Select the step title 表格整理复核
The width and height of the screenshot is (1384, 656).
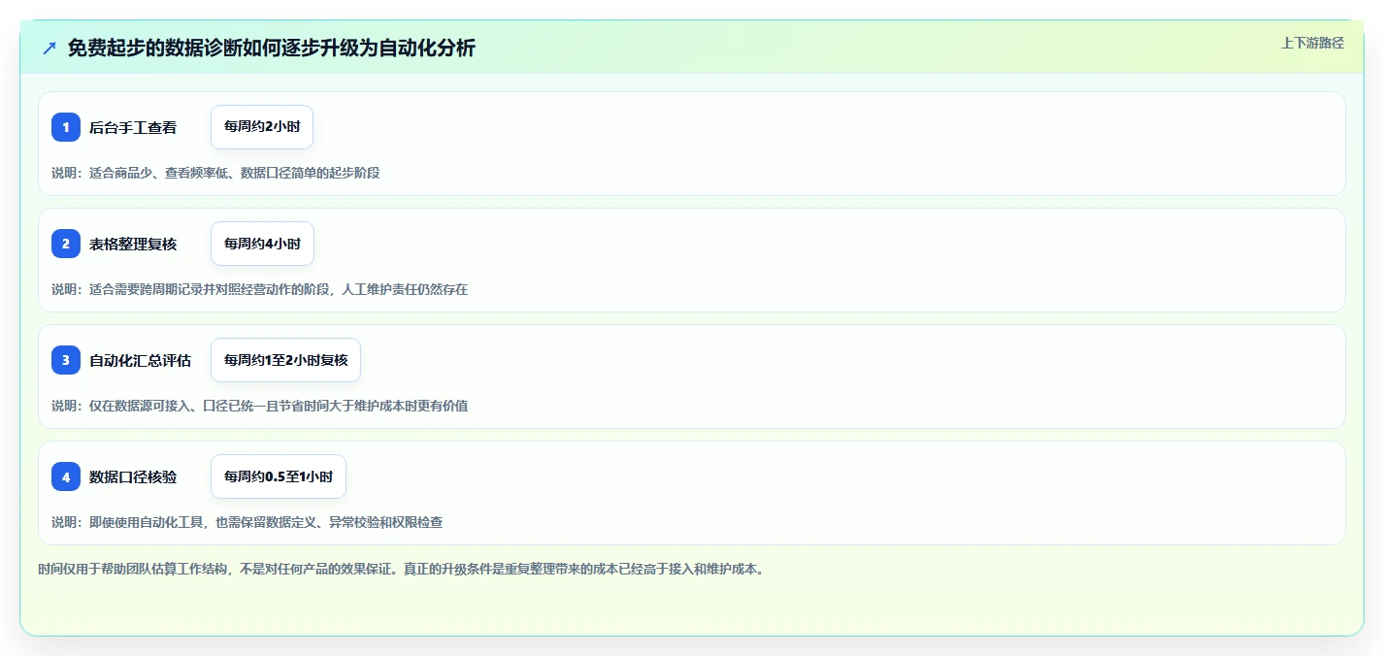pyautogui.click(x=133, y=244)
